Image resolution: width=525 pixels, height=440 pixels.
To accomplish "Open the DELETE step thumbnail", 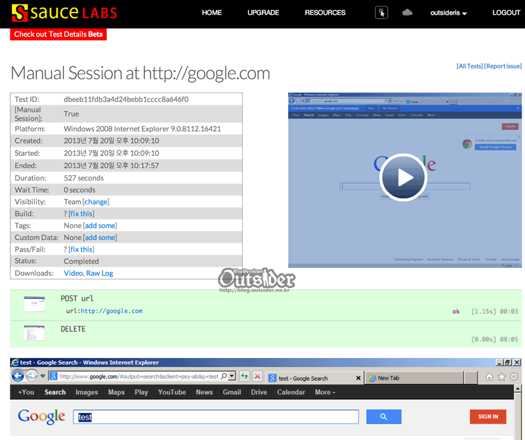I will coord(34,333).
